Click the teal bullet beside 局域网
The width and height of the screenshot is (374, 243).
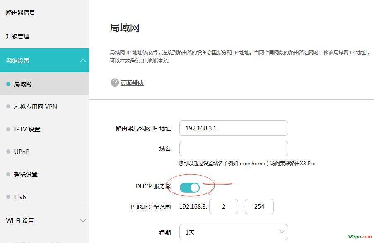(8, 84)
